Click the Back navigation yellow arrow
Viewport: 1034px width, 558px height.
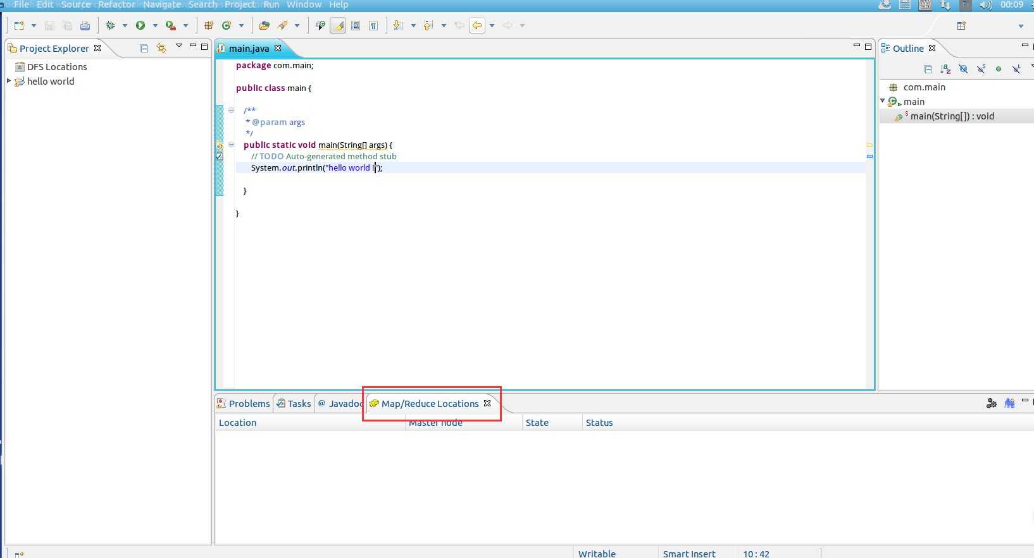click(477, 26)
